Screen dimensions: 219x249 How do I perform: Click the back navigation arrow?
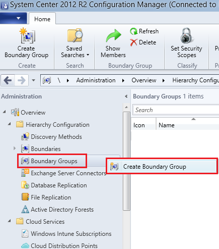click(x=8, y=80)
